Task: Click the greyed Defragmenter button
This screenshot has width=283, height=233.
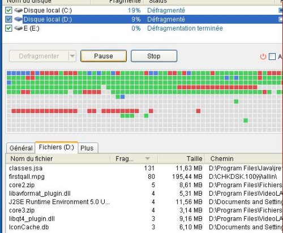Action: [x=39, y=56]
